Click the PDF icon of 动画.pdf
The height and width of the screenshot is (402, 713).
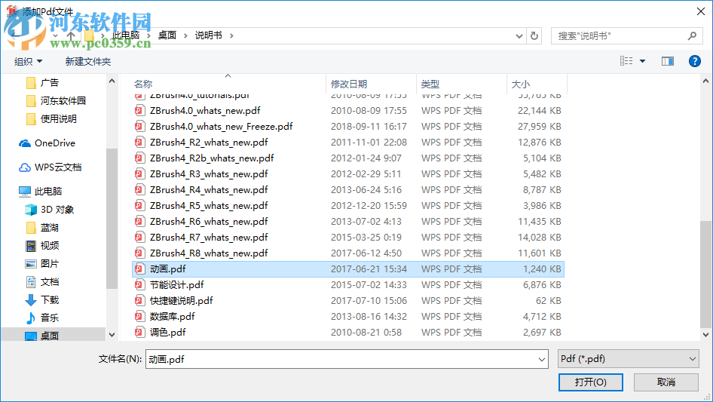[x=139, y=269]
